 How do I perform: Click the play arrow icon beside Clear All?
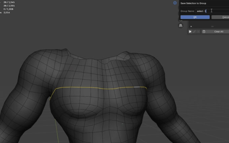point(190,32)
